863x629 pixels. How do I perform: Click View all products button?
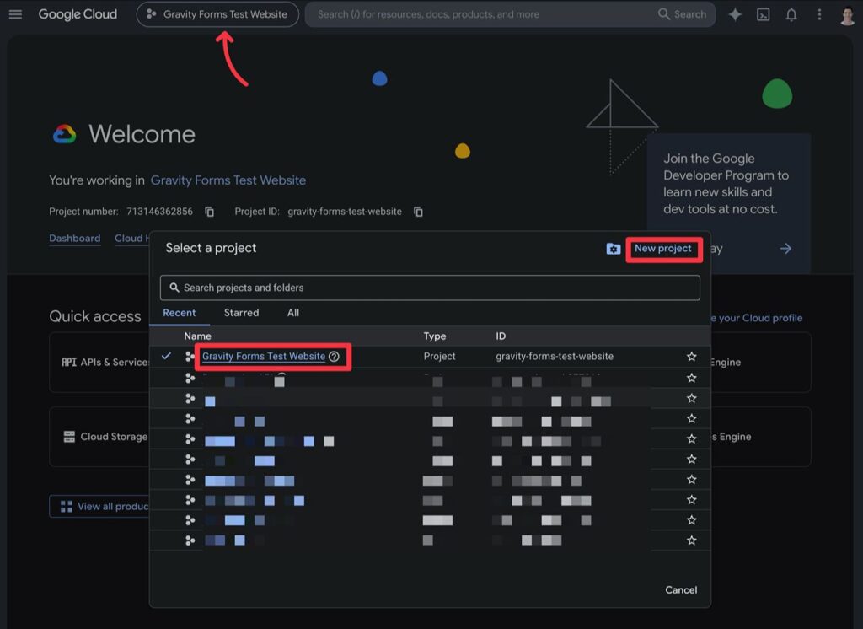coord(99,506)
